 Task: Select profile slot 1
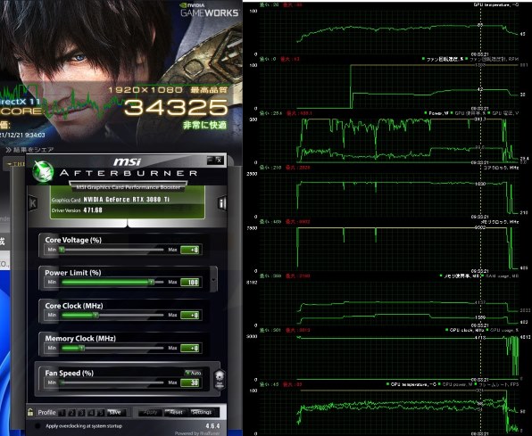click(62, 413)
